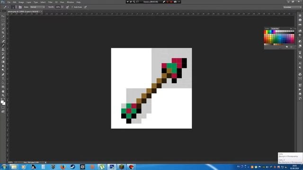Click the delete swatch trash icon

pos(291,47)
